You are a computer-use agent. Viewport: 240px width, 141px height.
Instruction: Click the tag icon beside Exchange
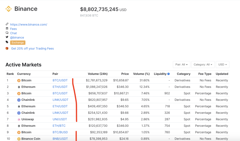pyautogui.click(x=7, y=42)
